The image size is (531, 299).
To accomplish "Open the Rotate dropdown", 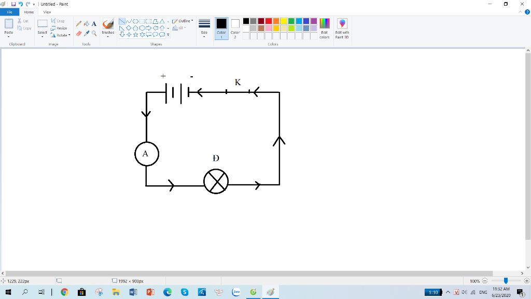I will (61, 35).
